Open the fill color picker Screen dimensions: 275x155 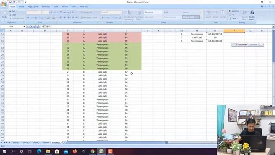(49, 18)
